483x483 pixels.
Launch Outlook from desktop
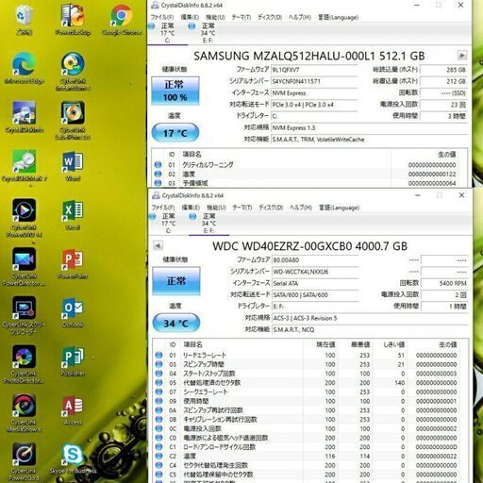click(73, 312)
